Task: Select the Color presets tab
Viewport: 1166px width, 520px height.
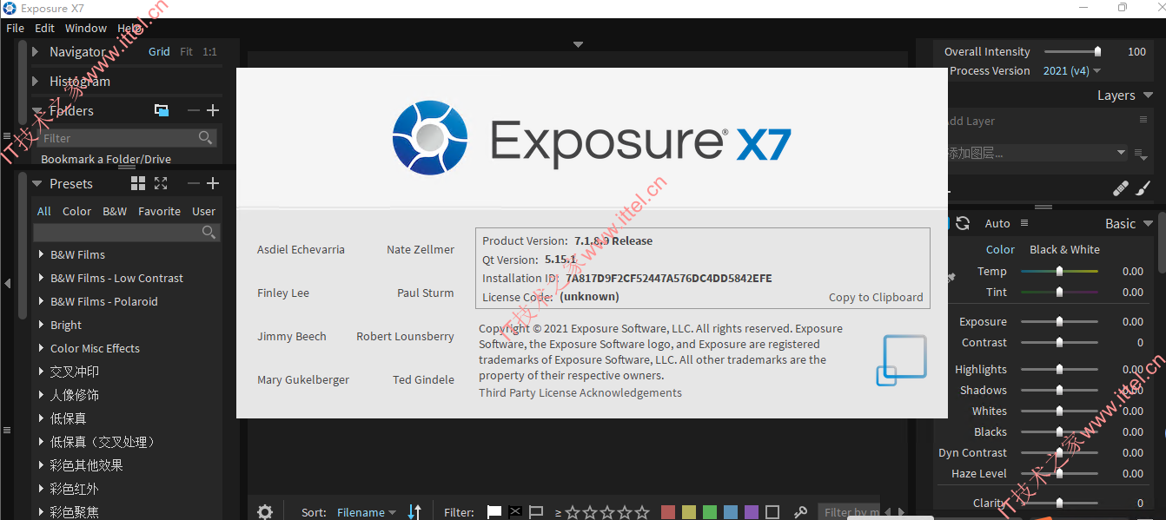Action: pyautogui.click(x=76, y=211)
